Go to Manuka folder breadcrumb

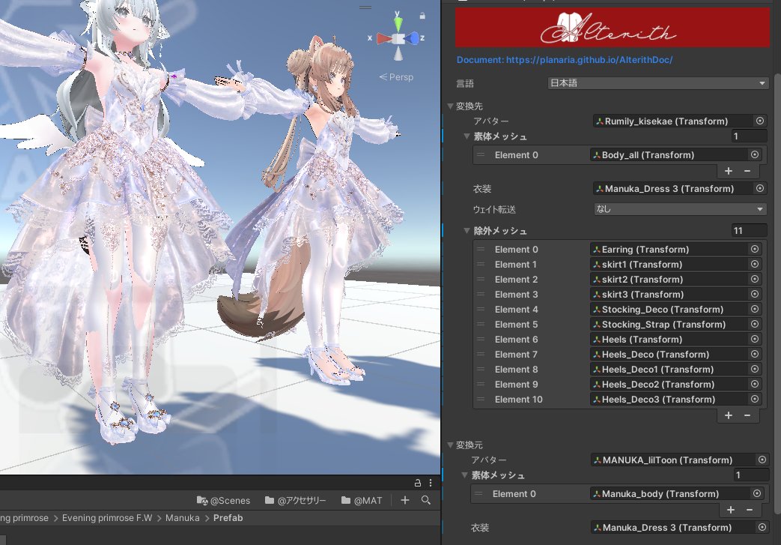(182, 517)
